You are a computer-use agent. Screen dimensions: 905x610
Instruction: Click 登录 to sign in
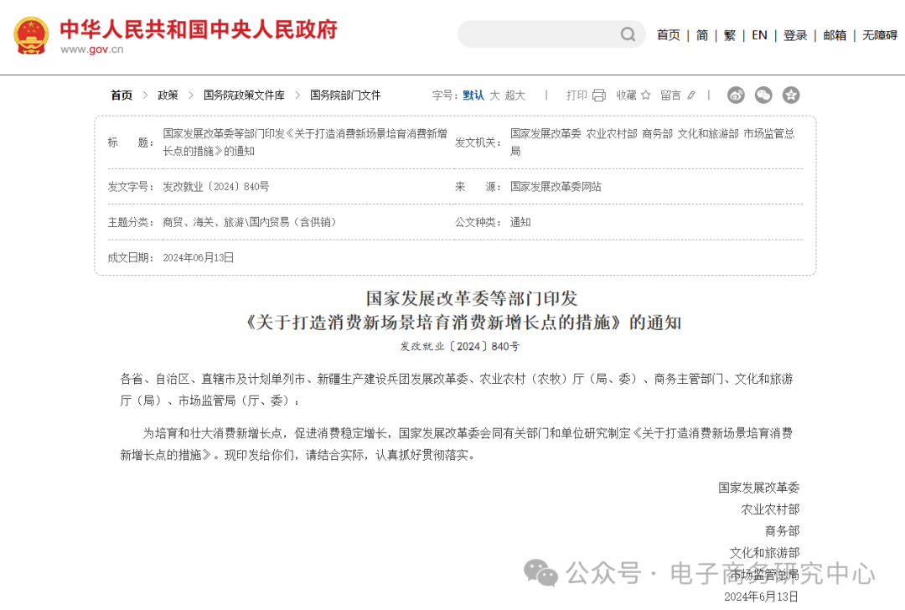pos(795,34)
